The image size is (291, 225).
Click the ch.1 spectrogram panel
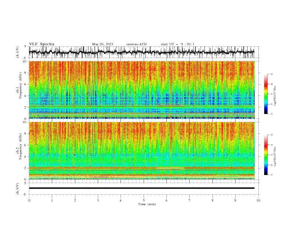142,90
